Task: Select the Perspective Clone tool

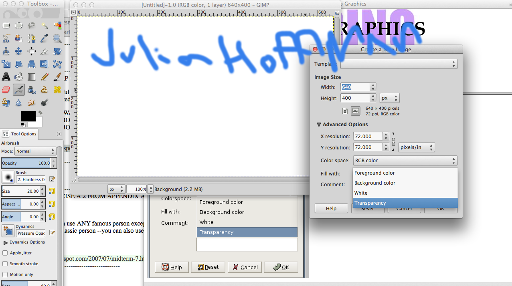Action: (x=6, y=103)
